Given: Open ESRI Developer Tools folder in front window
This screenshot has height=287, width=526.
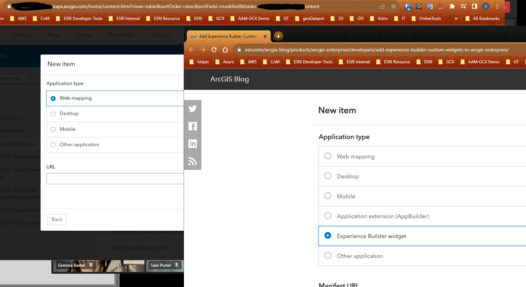Looking at the screenshot, I should 310,62.
